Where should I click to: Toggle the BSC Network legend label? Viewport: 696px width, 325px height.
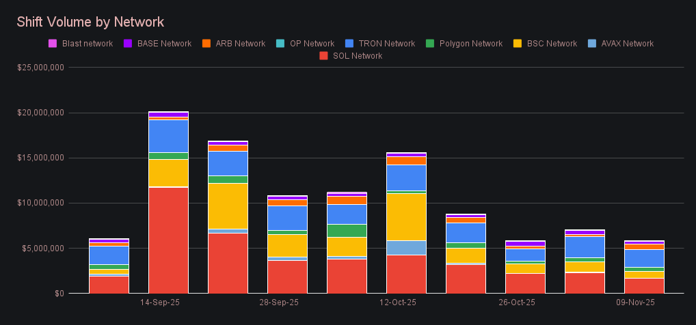click(x=551, y=44)
